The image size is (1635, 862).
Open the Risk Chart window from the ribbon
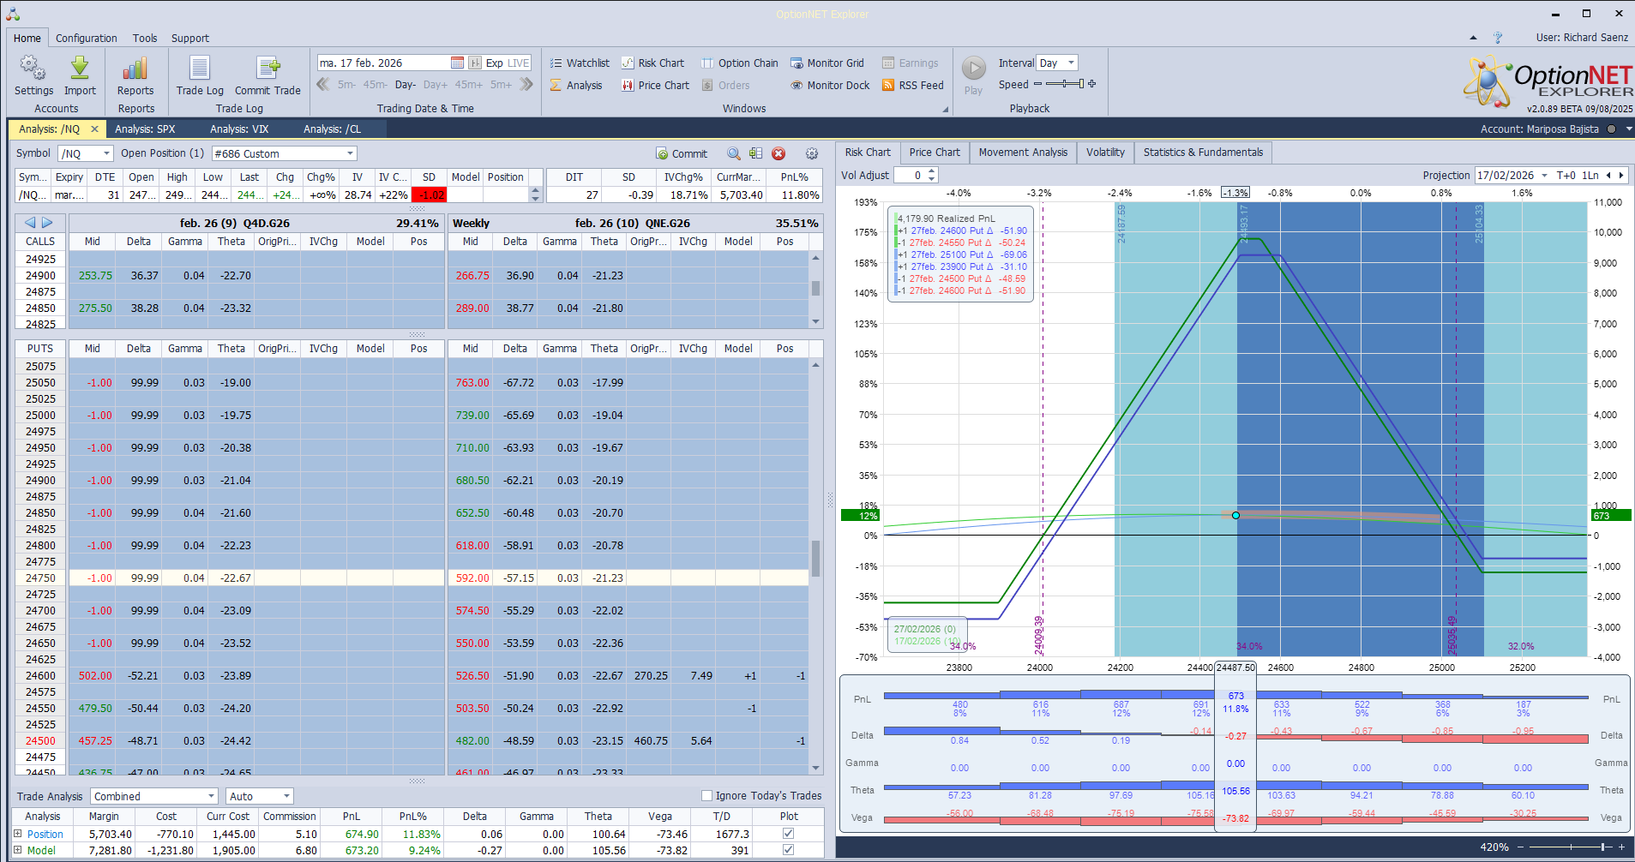pos(652,63)
